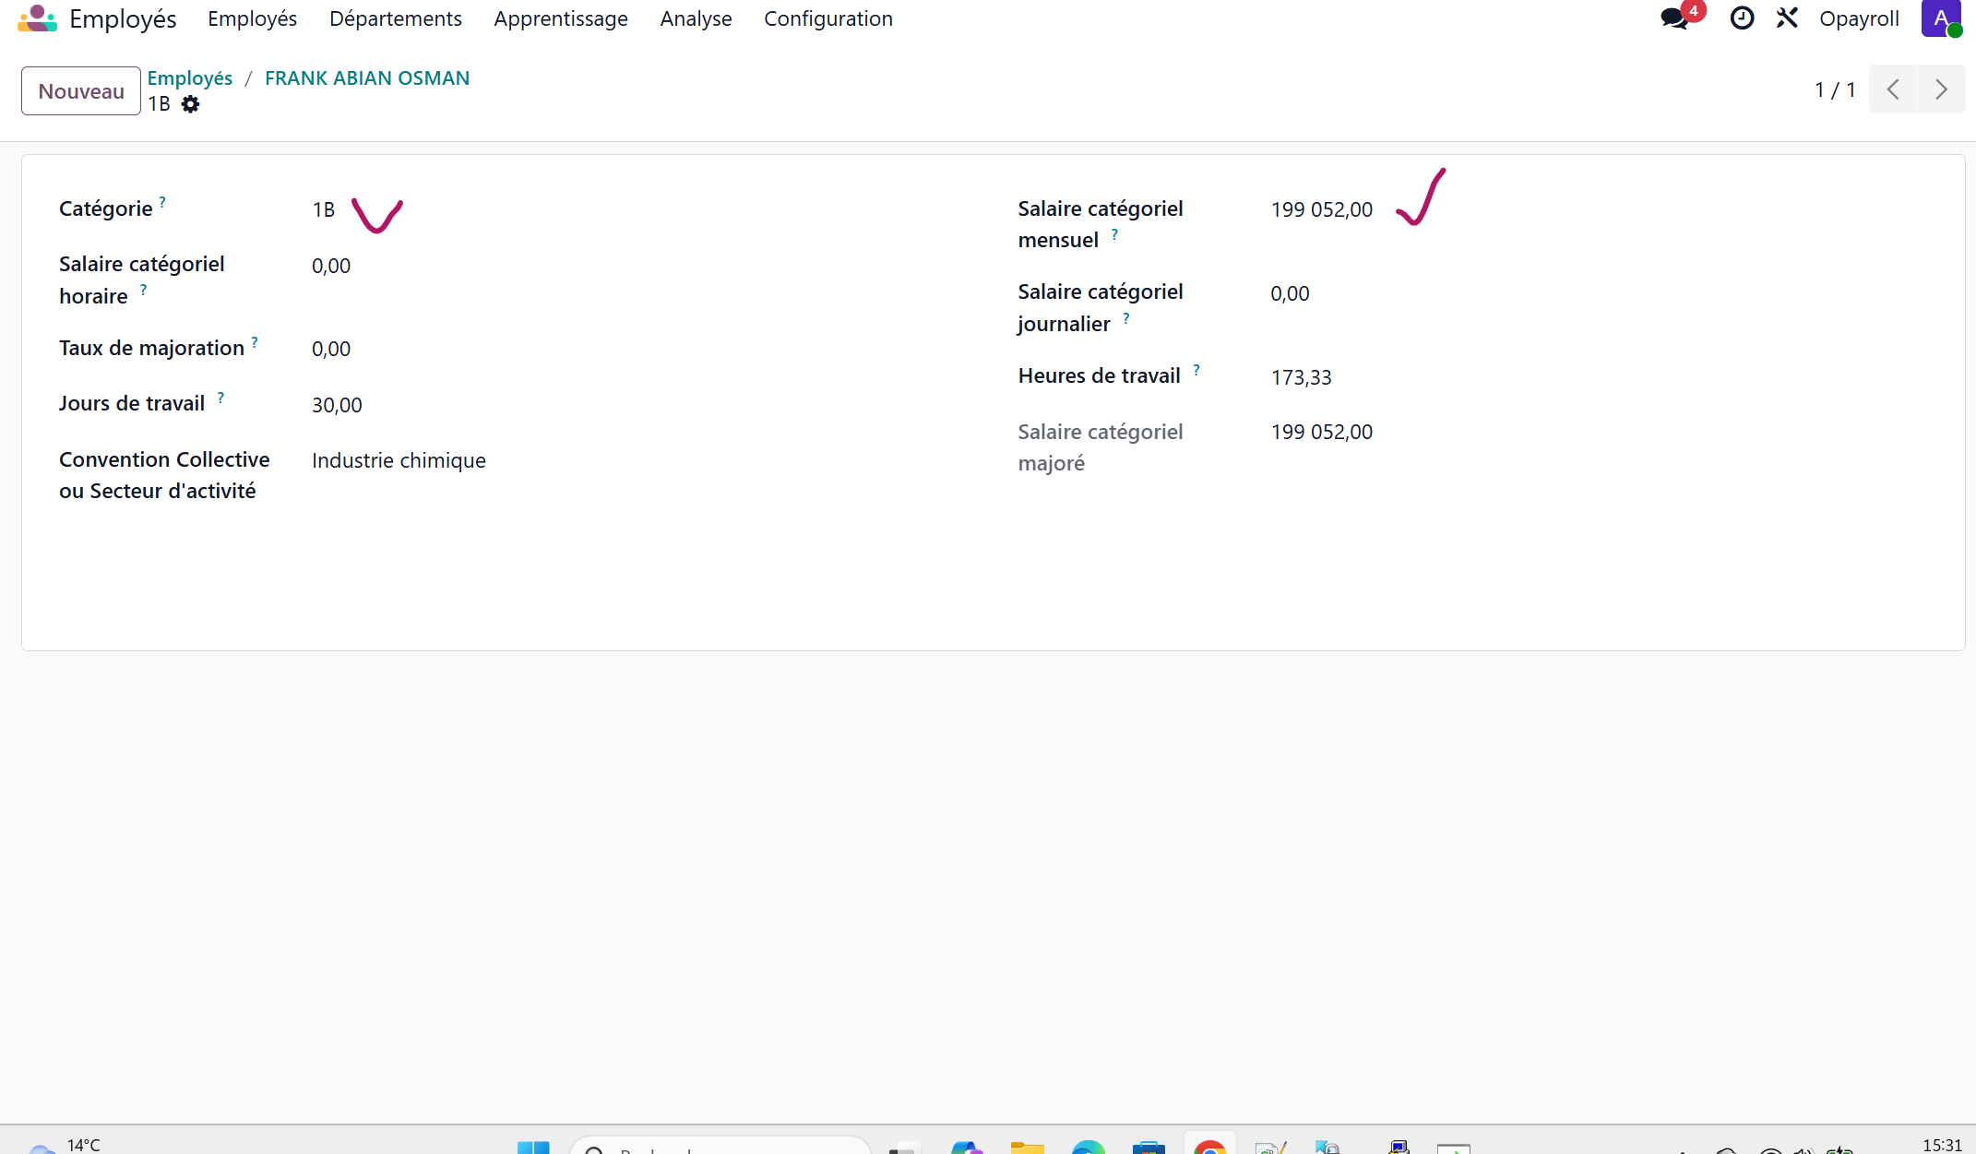The image size is (1976, 1154).
Task: Open the activities clock icon
Action: (x=1741, y=18)
